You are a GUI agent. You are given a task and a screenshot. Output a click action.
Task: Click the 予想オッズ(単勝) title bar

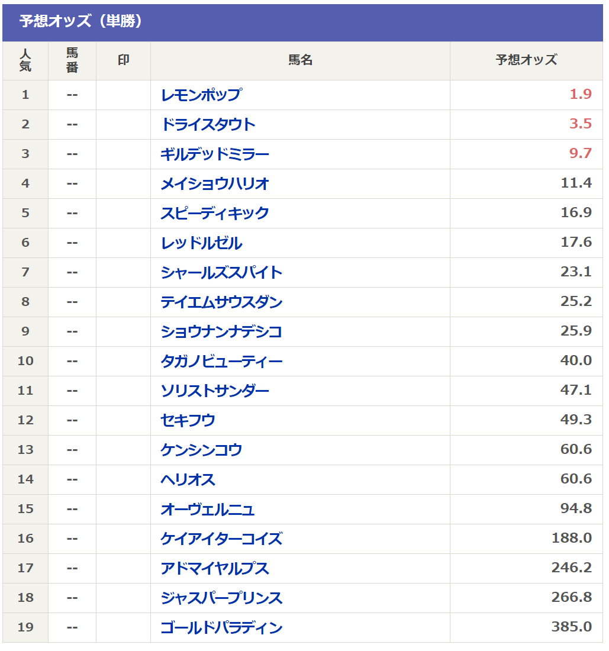(x=302, y=22)
